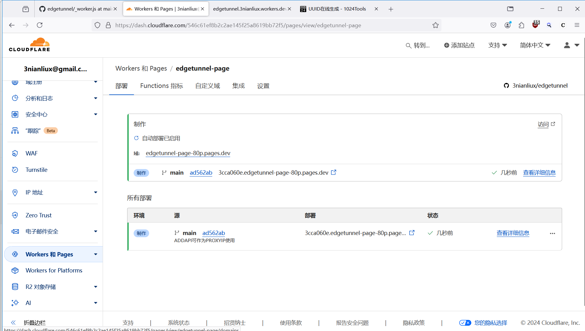Switch to the 集成 tab
This screenshot has height=331, width=585.
point(239,86)
